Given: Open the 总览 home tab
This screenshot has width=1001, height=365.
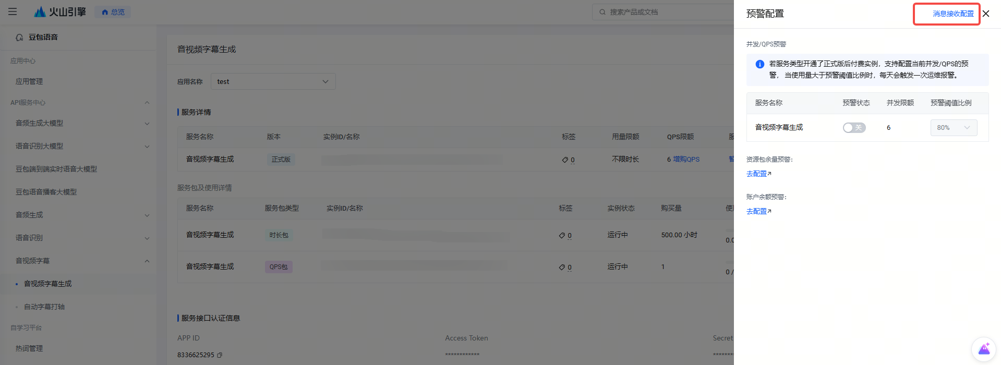Looking at the screenshot, I should click(x=113, y=12).
